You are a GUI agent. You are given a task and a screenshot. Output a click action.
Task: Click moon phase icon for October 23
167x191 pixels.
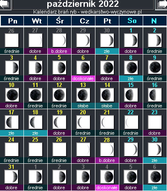[x=155, y=122]
